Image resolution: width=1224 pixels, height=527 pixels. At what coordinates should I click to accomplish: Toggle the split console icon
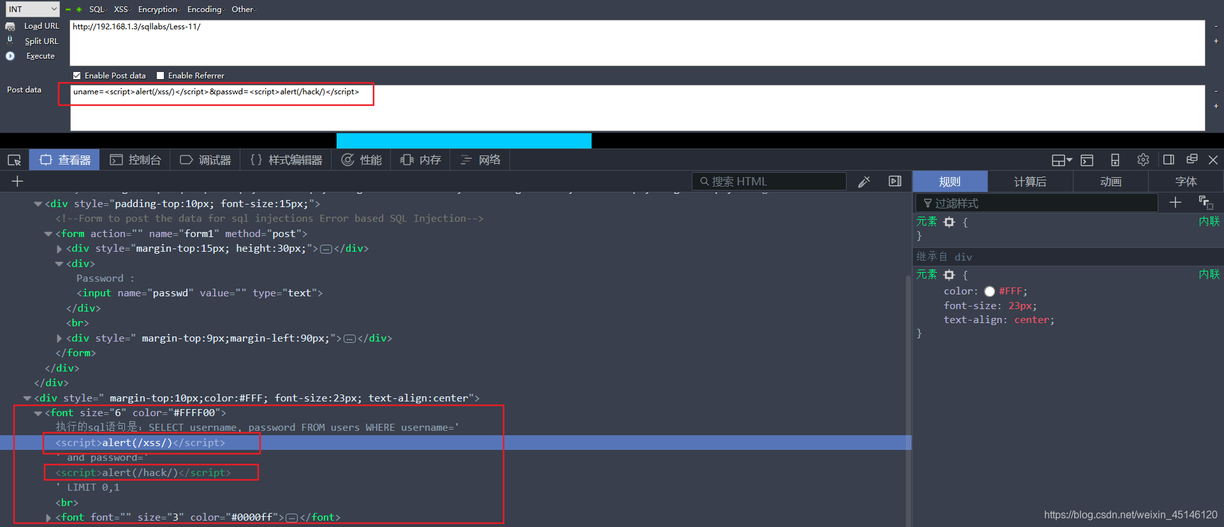pos(1087,160)
